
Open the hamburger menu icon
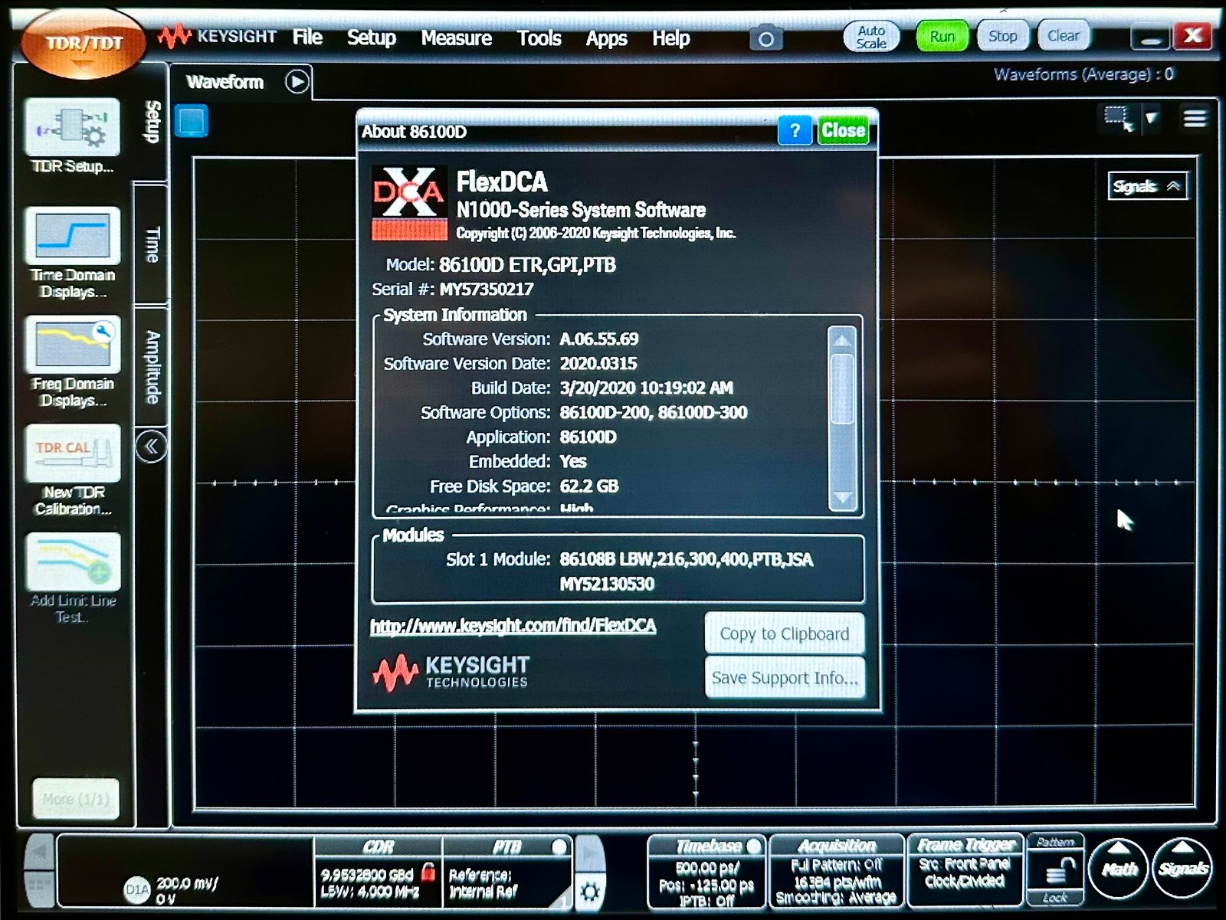click(x=1195, y=119)
